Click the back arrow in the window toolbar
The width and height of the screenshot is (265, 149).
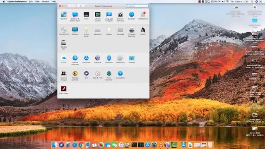[x=70, y=6]
